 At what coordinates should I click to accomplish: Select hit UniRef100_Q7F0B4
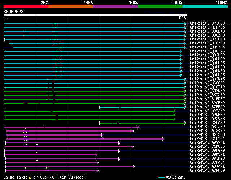[x=207, y=163]
